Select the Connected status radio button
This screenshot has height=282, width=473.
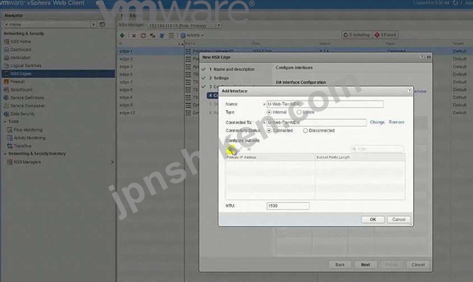click(x=269, y=131)
